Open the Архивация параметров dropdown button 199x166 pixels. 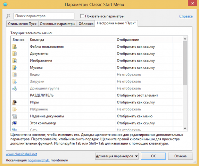(x=117, y=156)
